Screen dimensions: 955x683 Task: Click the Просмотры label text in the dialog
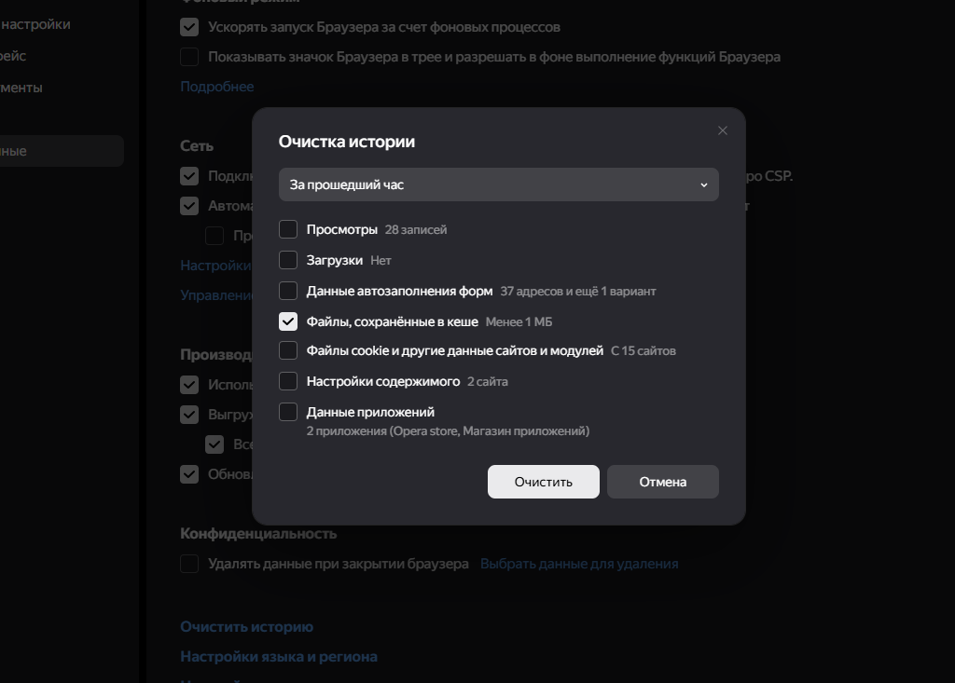click(341, 229)
